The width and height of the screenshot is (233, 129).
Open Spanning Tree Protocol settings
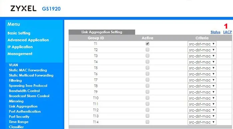[x=28, y=86]
